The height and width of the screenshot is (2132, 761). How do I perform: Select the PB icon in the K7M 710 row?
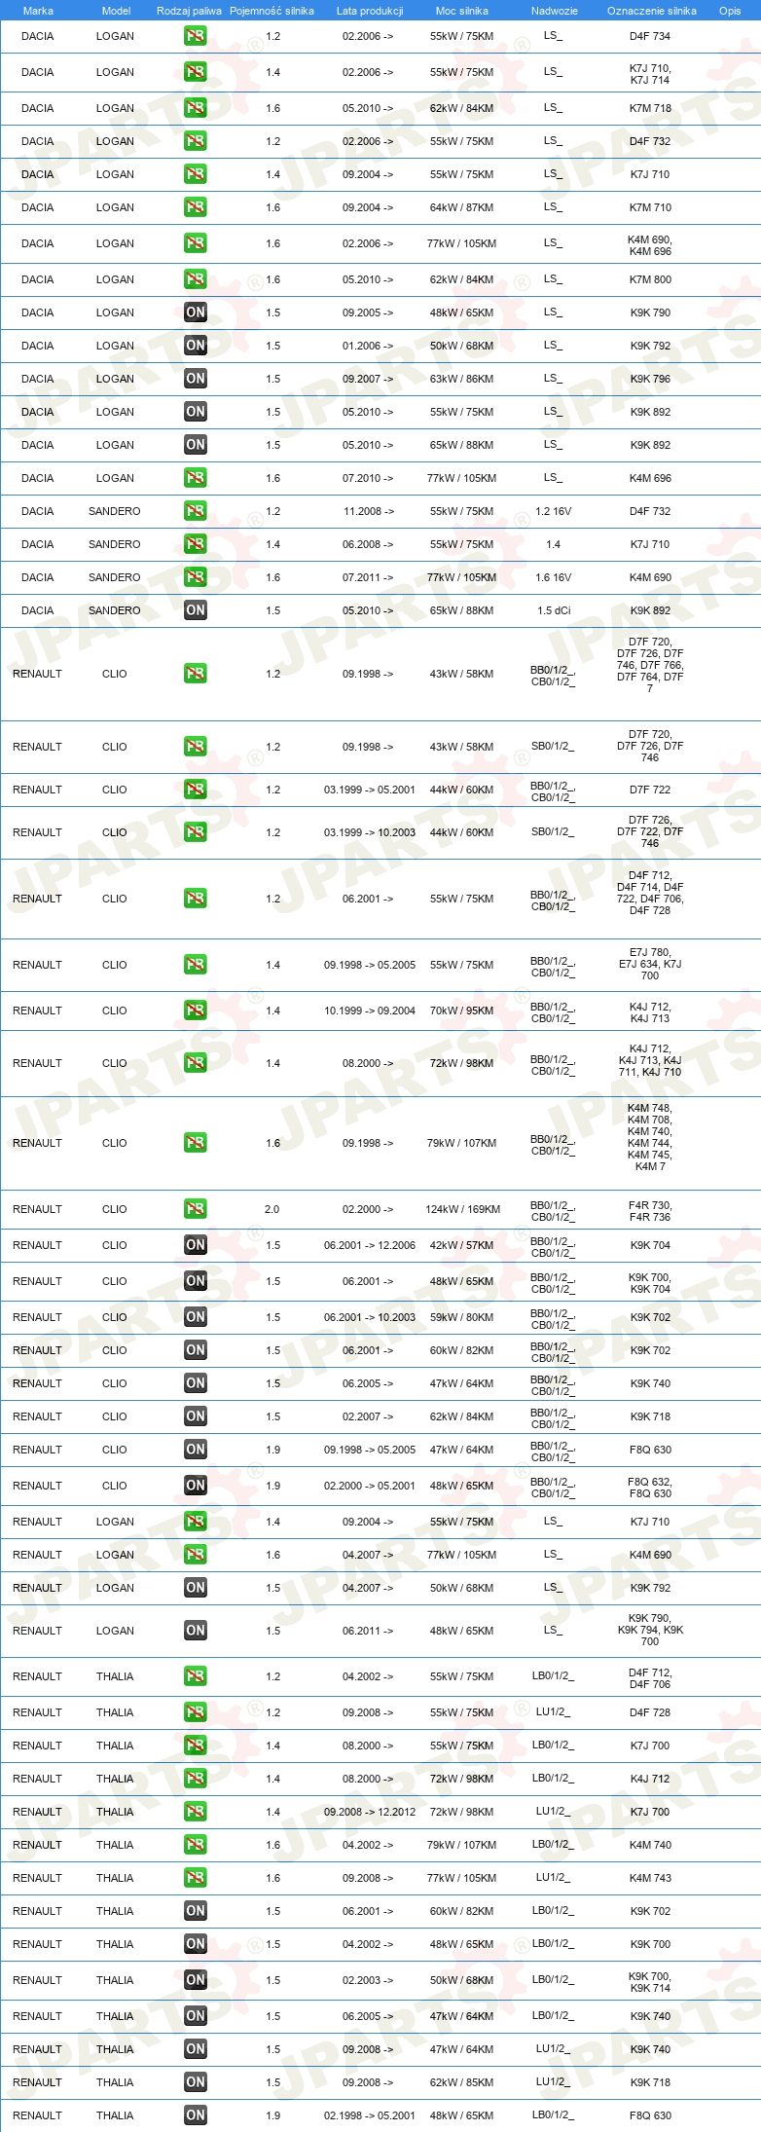[x=195, y=207]
